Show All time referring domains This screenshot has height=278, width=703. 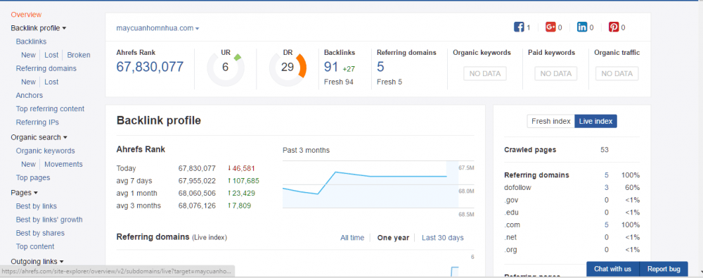(x=352, y=238)
